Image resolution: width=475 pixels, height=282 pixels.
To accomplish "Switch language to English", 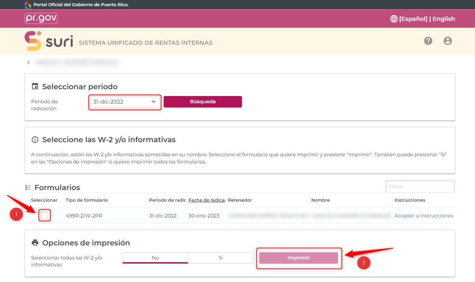I will (x=444, y=19).
